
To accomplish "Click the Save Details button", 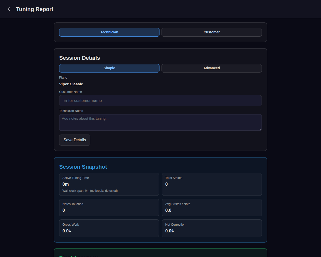I will coord(74,140).
